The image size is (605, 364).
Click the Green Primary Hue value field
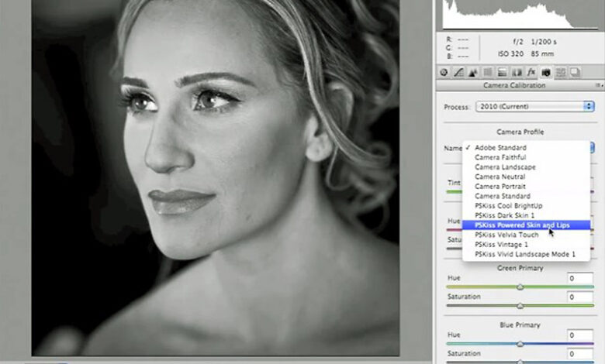(580, 278)
